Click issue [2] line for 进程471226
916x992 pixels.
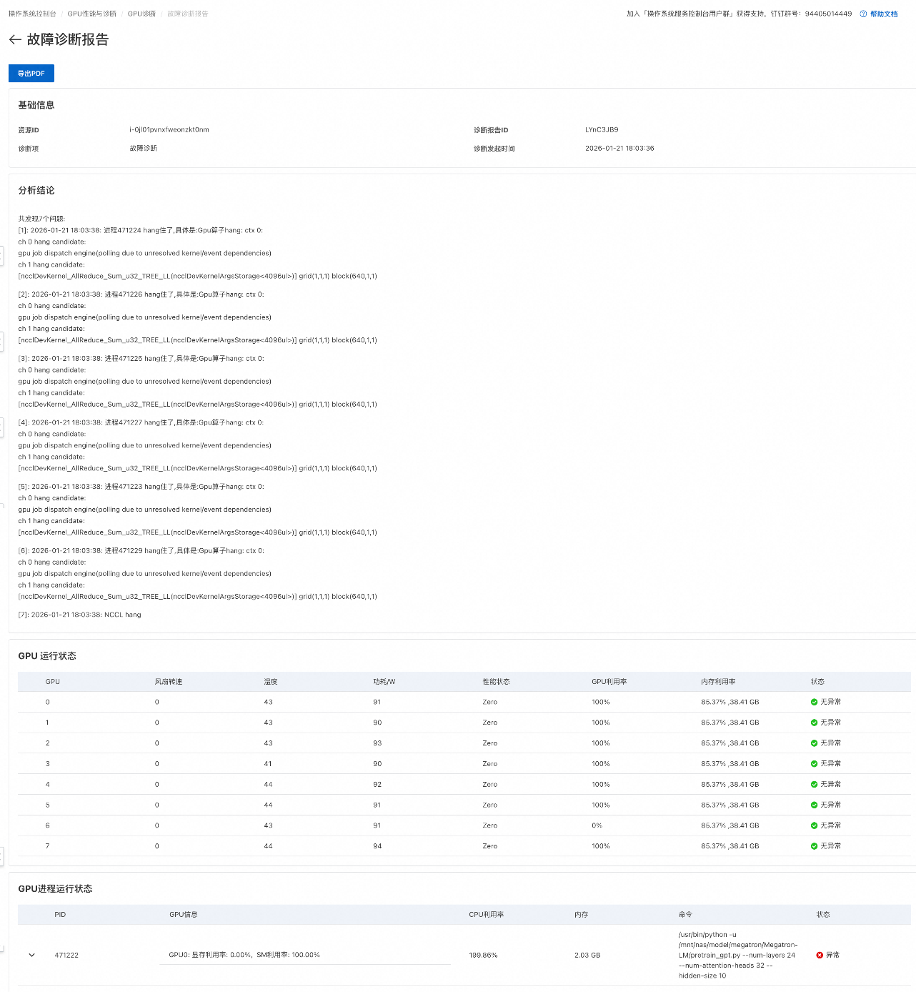point(141,294)
